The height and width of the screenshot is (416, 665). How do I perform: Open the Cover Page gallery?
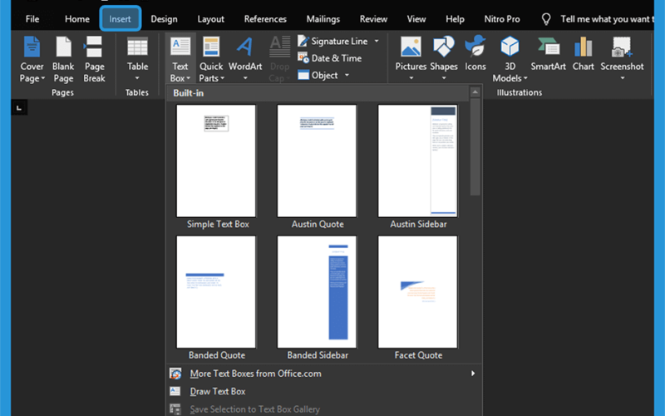[x=32, y=59]
